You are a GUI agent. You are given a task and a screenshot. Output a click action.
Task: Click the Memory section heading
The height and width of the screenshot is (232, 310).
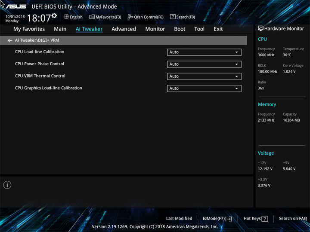(x=267, y=104)
